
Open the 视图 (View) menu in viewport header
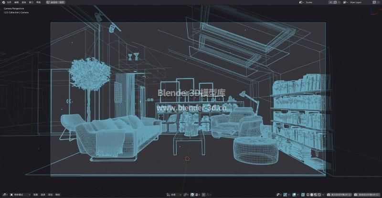point(35,195)
